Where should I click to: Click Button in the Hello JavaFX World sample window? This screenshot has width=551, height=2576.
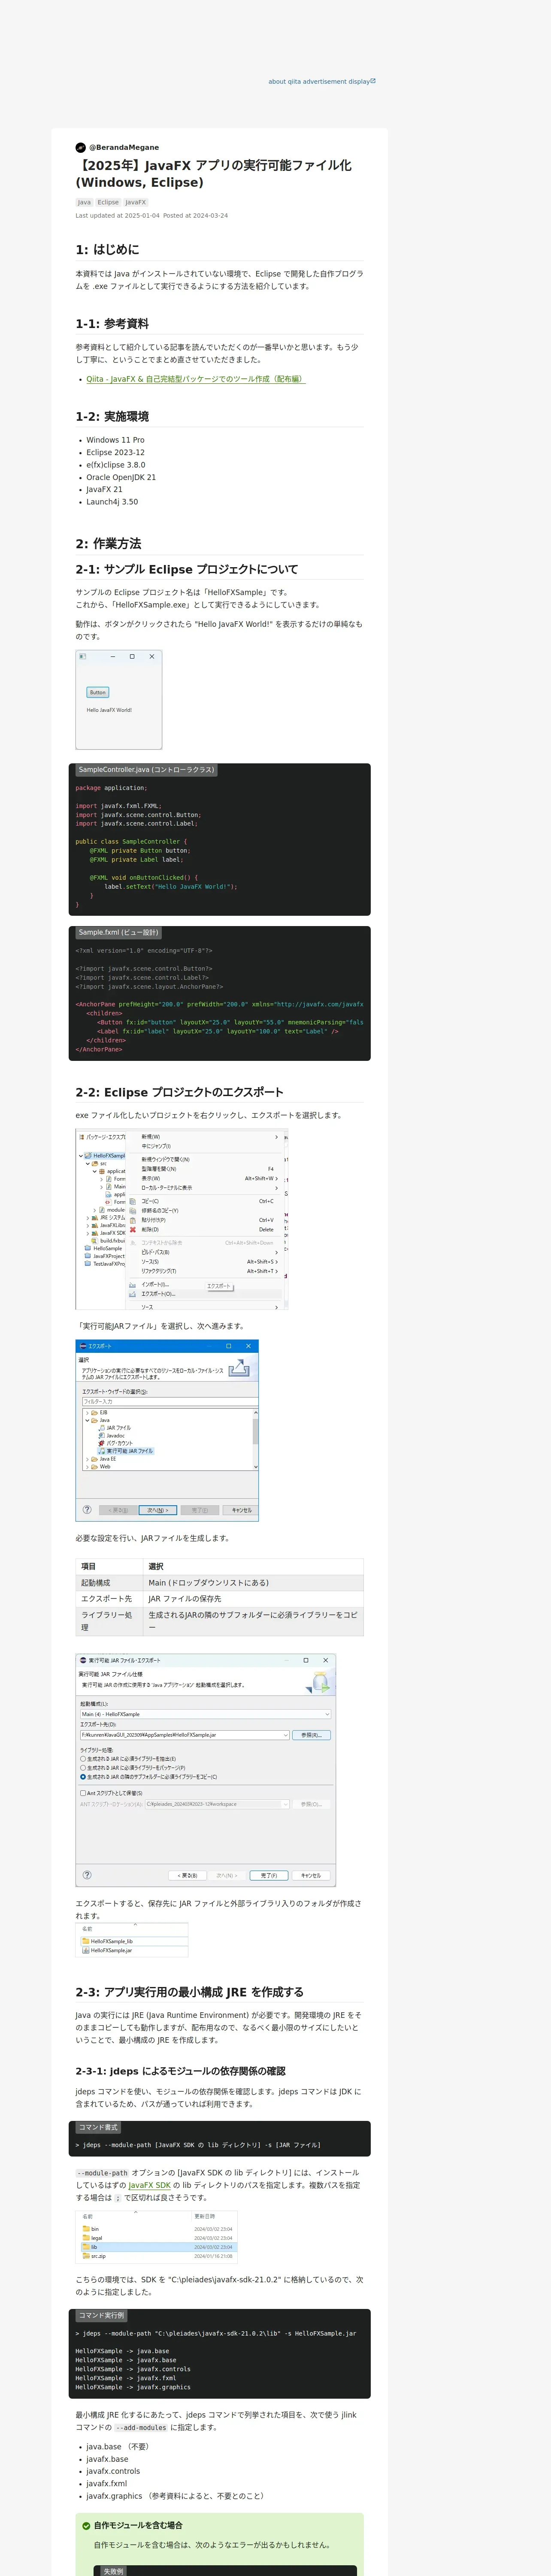(97, 692)
